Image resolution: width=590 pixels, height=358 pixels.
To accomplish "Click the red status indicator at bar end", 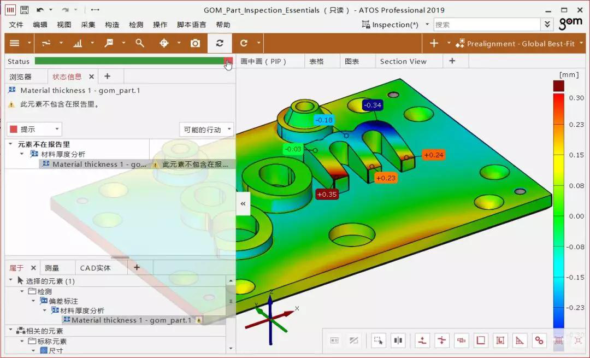I will pos(228,61).
